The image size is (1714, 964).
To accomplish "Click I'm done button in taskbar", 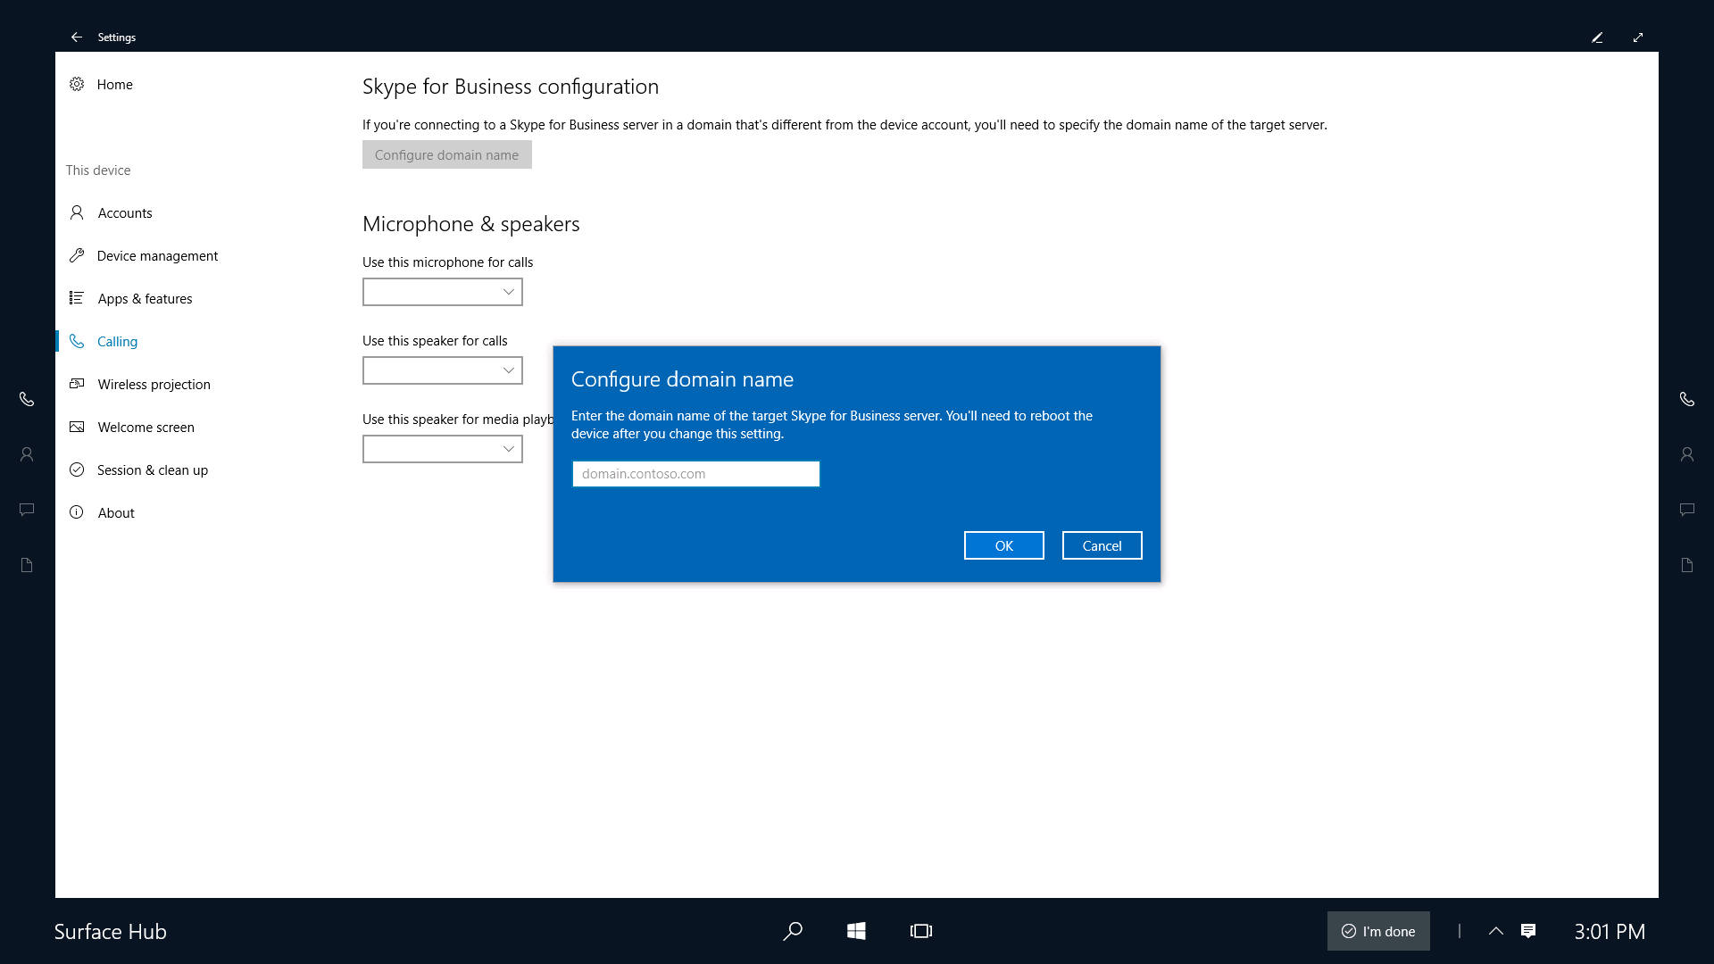I will 1378,931.
